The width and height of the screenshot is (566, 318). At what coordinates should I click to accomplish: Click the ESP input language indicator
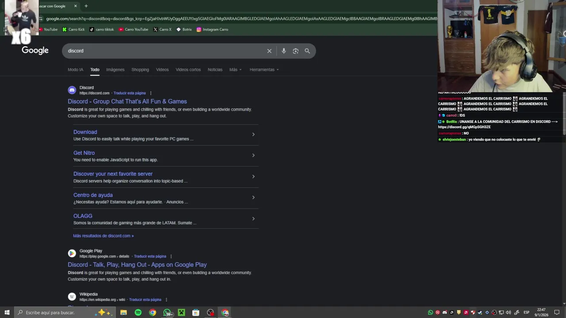point(526,313)
